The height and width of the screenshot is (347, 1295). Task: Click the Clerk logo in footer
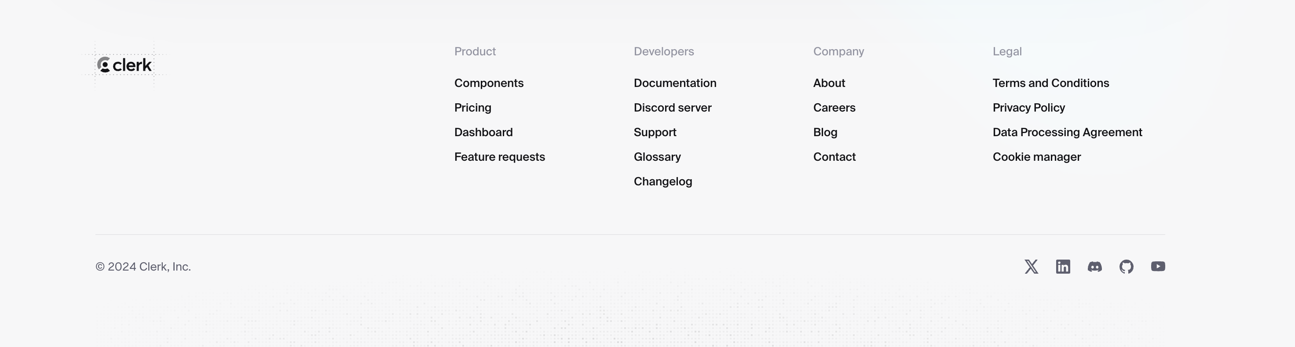[124, 65]
